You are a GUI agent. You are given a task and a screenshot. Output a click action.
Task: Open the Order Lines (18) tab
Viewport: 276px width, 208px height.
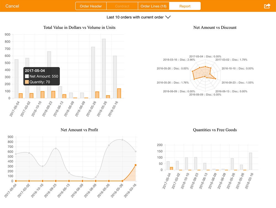[x=153, y=6]
